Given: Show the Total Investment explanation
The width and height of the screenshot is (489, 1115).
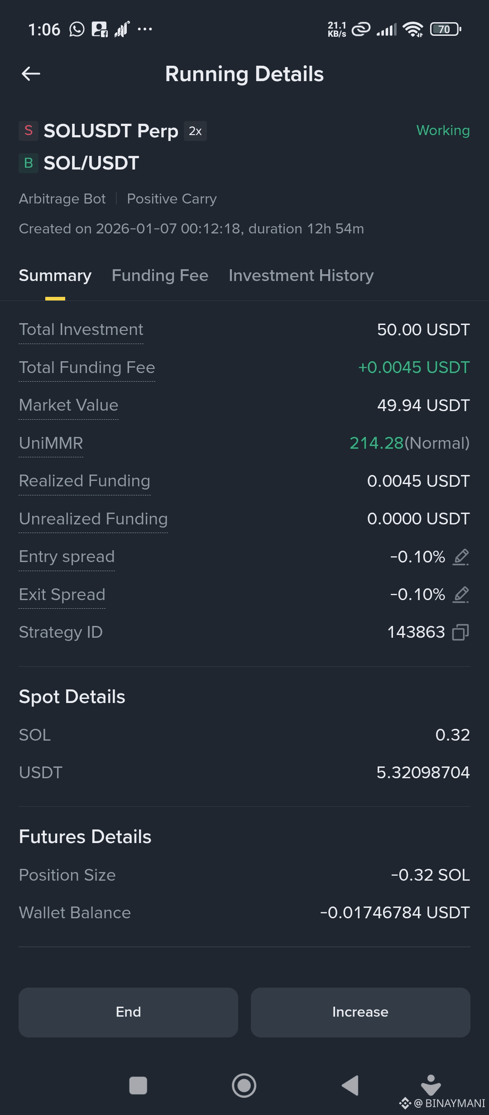Looking at the screenshot, I should click(x=81, y=330).
